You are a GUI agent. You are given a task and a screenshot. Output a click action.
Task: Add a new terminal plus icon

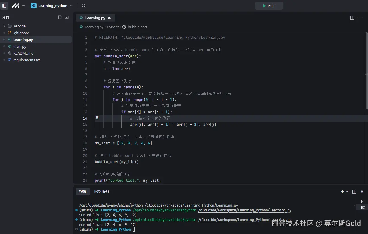(x=342, y=192)
